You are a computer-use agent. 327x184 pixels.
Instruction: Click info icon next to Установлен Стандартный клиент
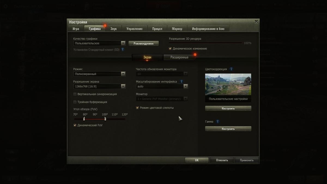pyautogui.click(x=123, y=50)
